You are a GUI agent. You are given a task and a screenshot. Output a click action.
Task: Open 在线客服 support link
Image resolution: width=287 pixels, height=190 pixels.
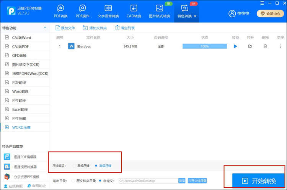[13, 186]
